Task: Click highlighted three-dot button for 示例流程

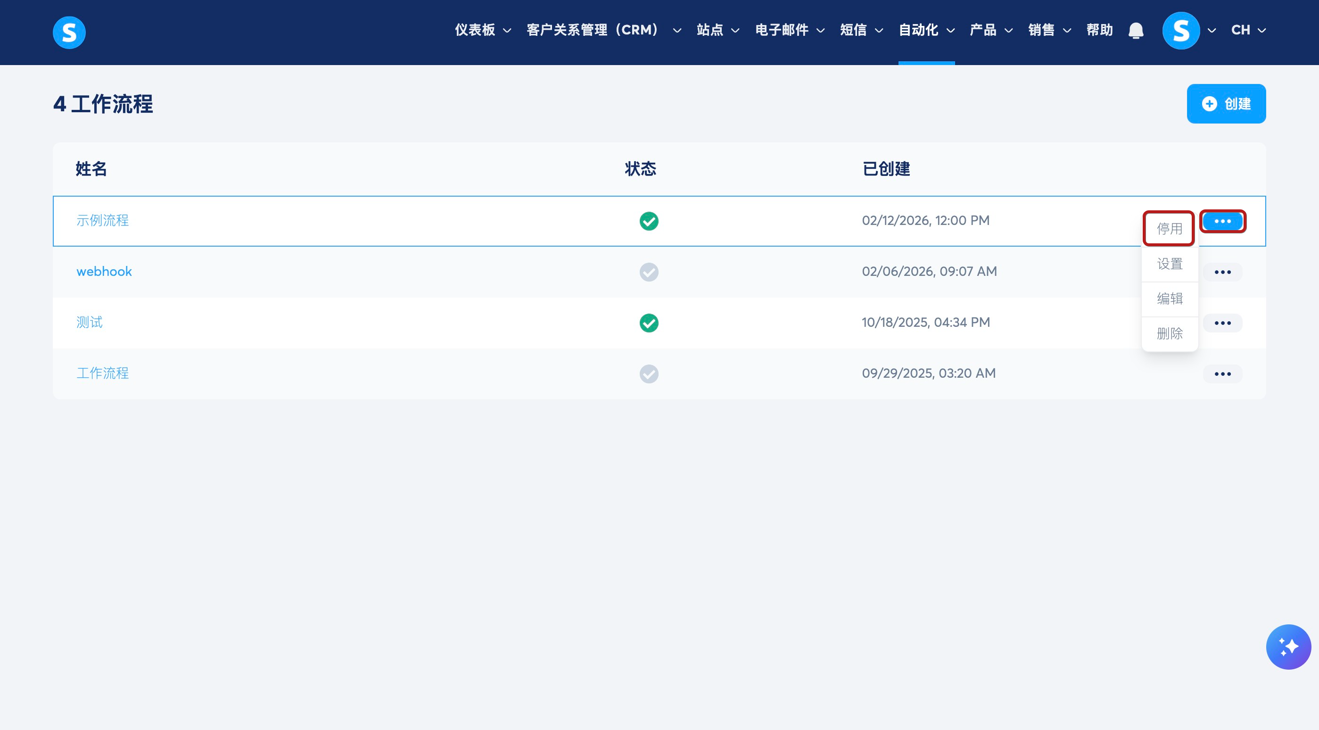Action: [1222, 221]
